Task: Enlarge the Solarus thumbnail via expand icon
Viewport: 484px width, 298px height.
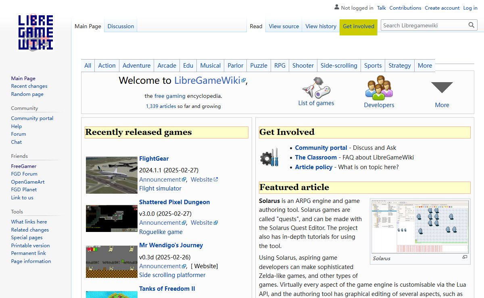Action: coord(465,257)
